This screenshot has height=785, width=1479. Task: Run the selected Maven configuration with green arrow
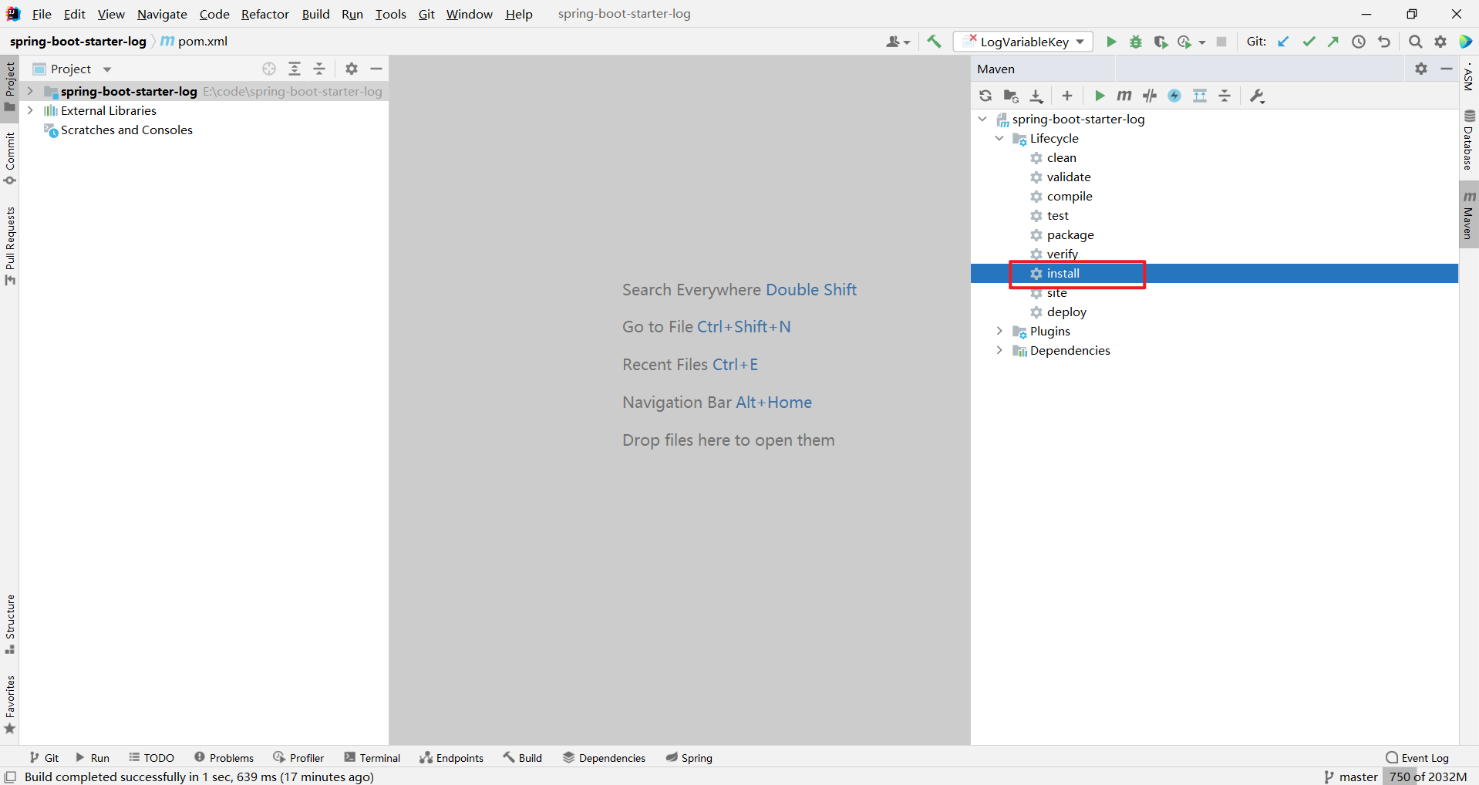pos(1100,96)
